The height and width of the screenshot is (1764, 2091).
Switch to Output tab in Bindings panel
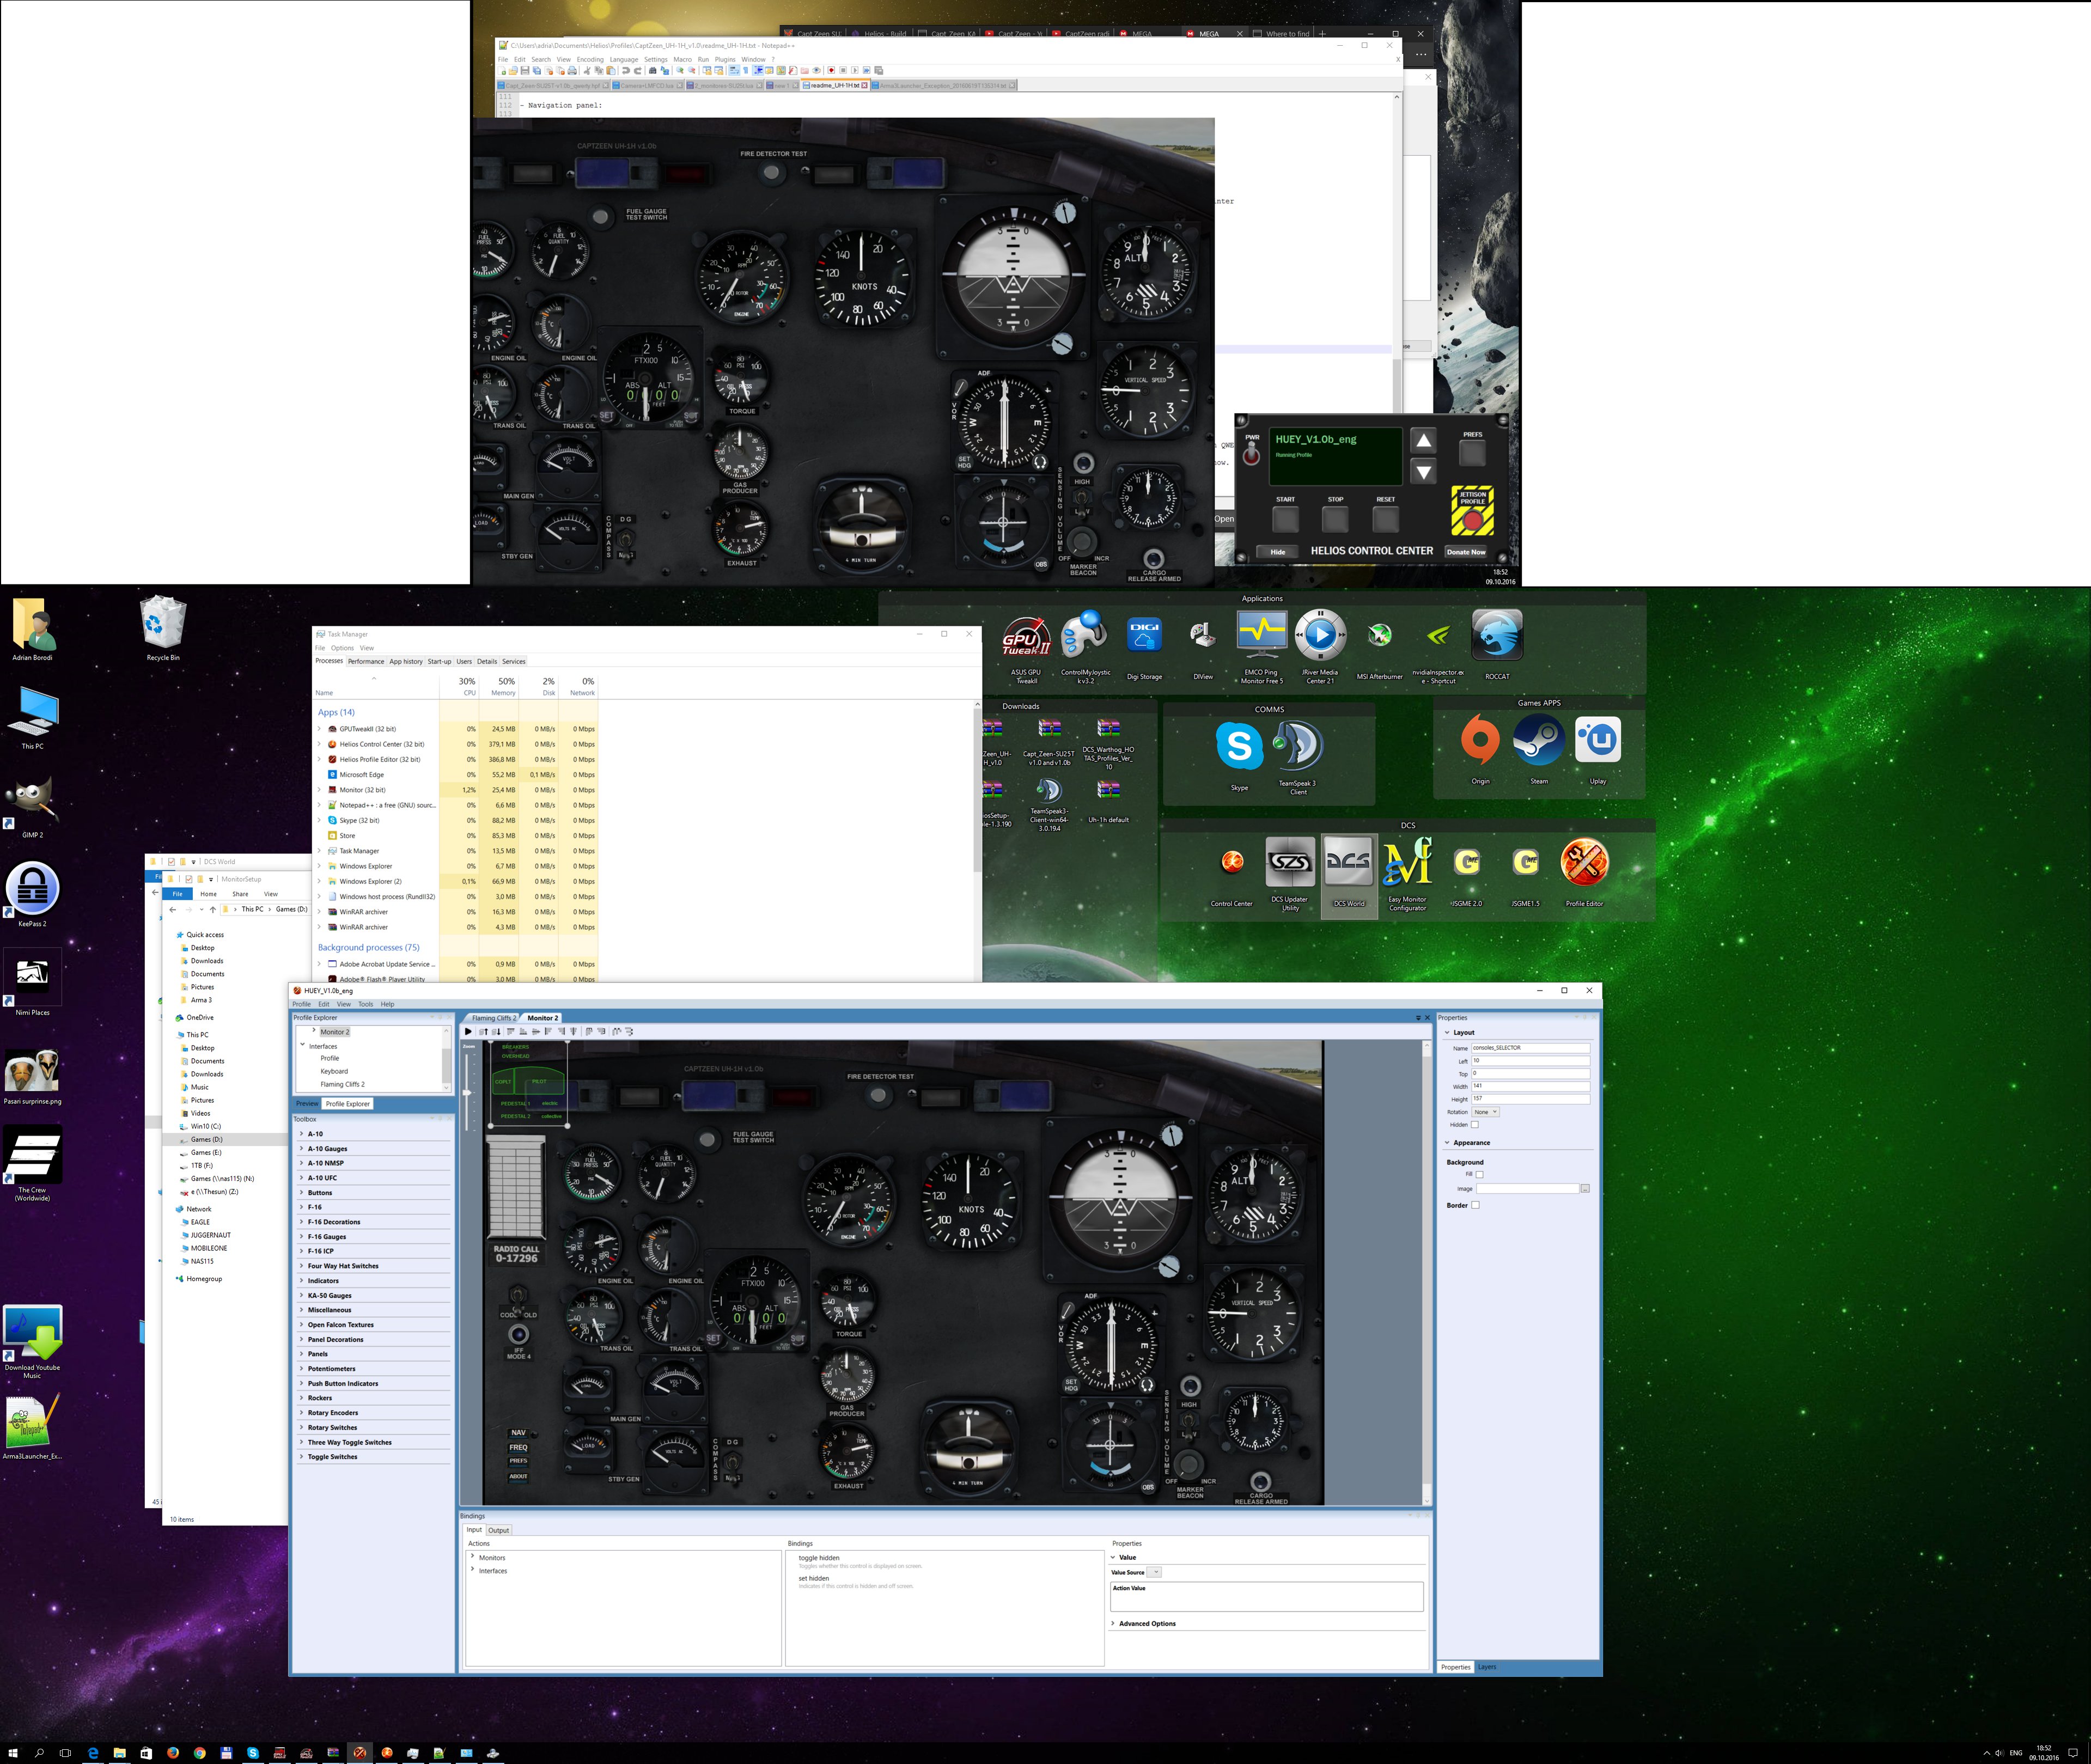pos(498,1530)
